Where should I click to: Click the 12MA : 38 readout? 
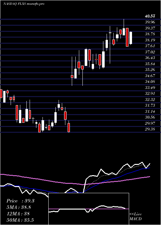pyautogui.click(x=18, y=214)
